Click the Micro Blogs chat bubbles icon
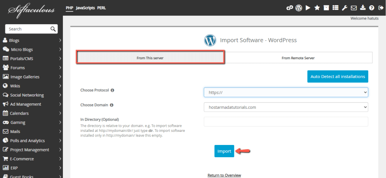Screen dimensions: 386x178 tap(6, 49)
